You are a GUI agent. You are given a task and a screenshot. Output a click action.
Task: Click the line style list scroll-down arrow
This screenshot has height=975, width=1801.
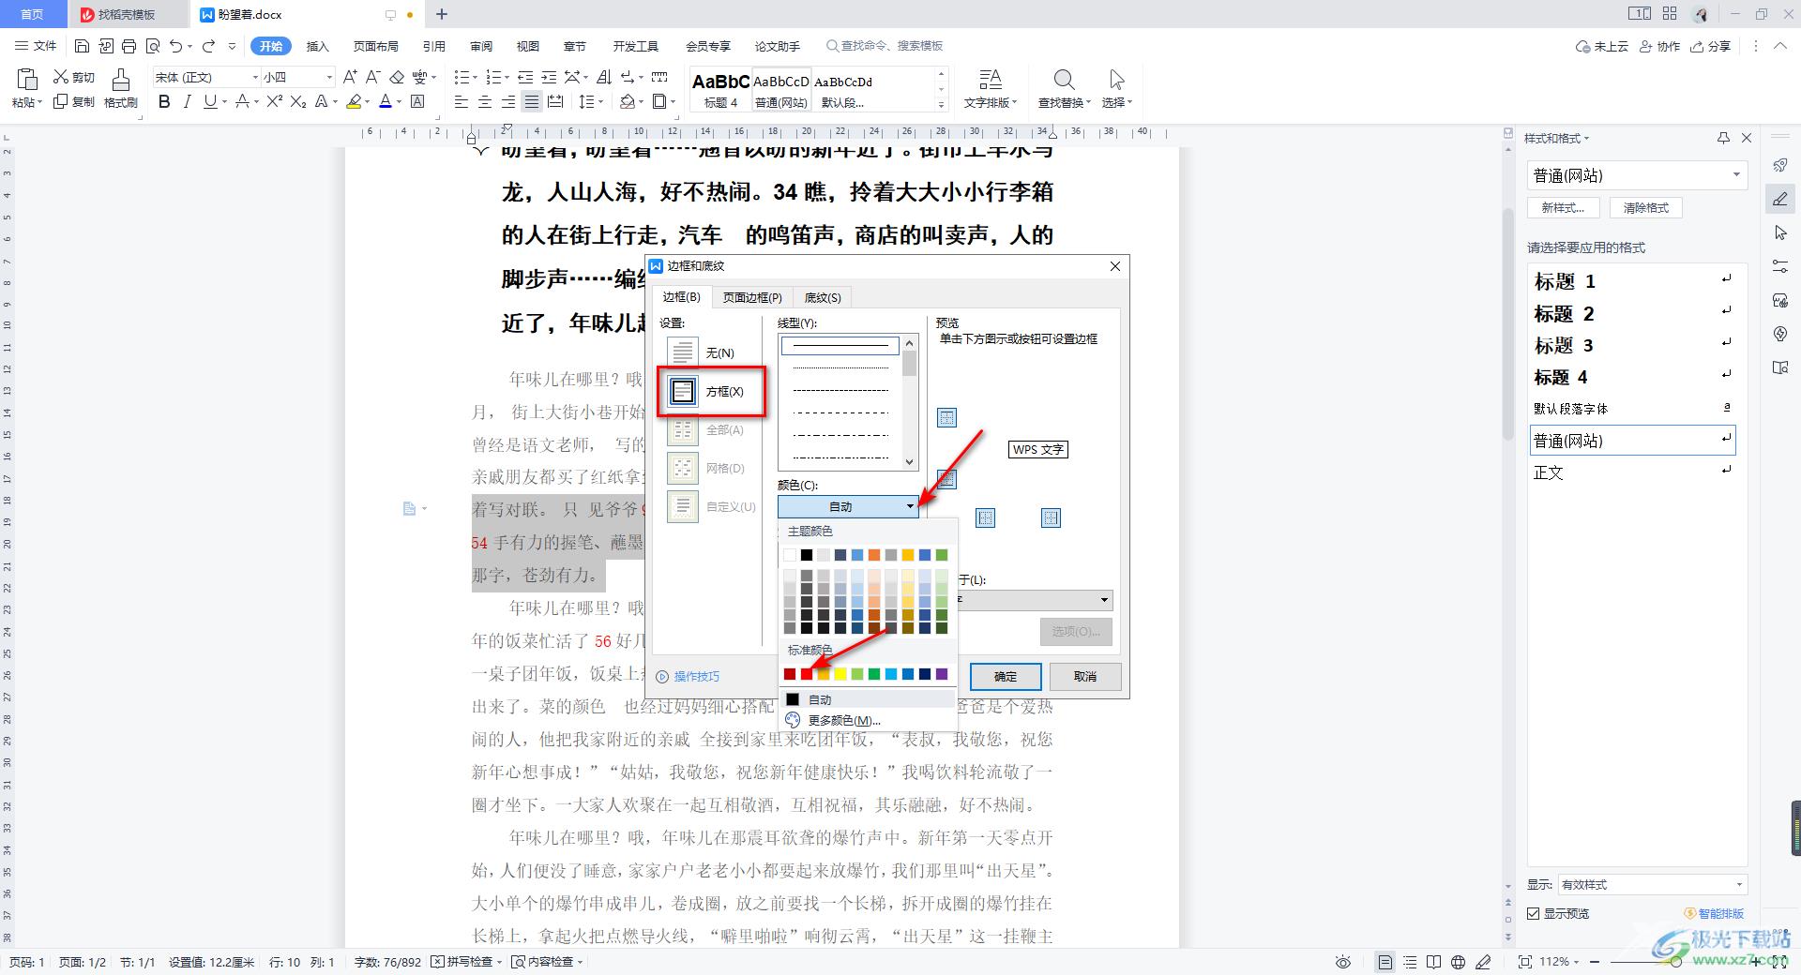tap(909, 462)
